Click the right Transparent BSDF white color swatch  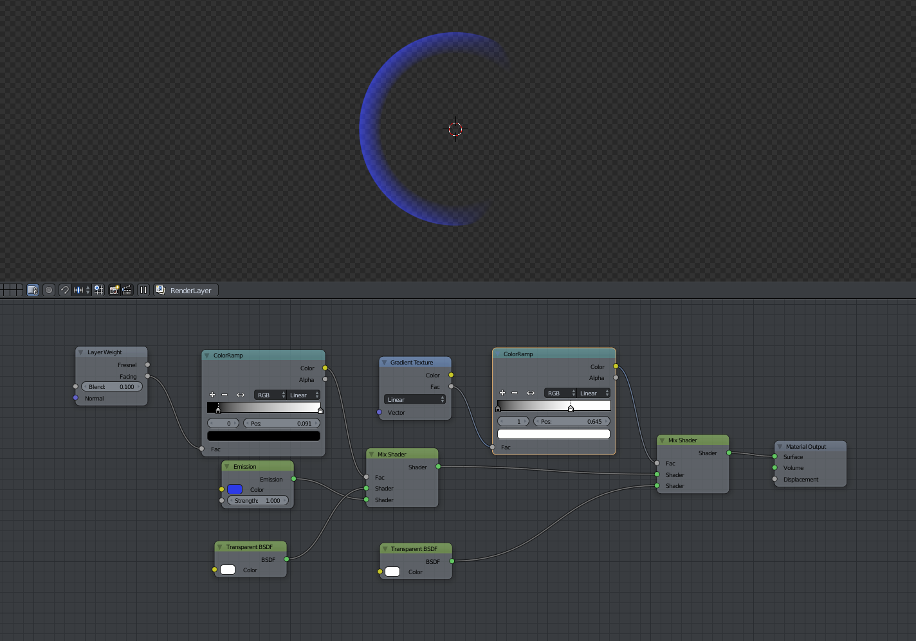[392, 572]
